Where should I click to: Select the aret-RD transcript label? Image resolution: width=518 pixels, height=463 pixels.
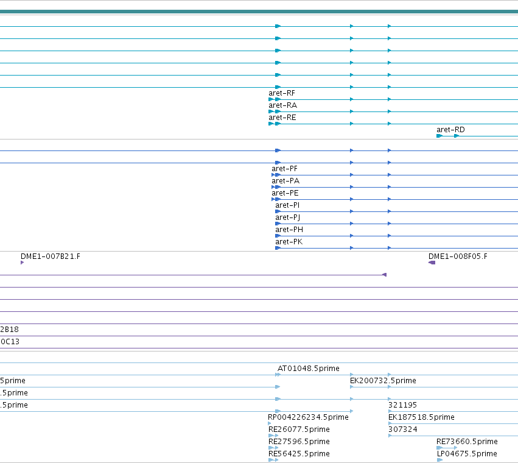pyautogui.click(x=450, y=130)
